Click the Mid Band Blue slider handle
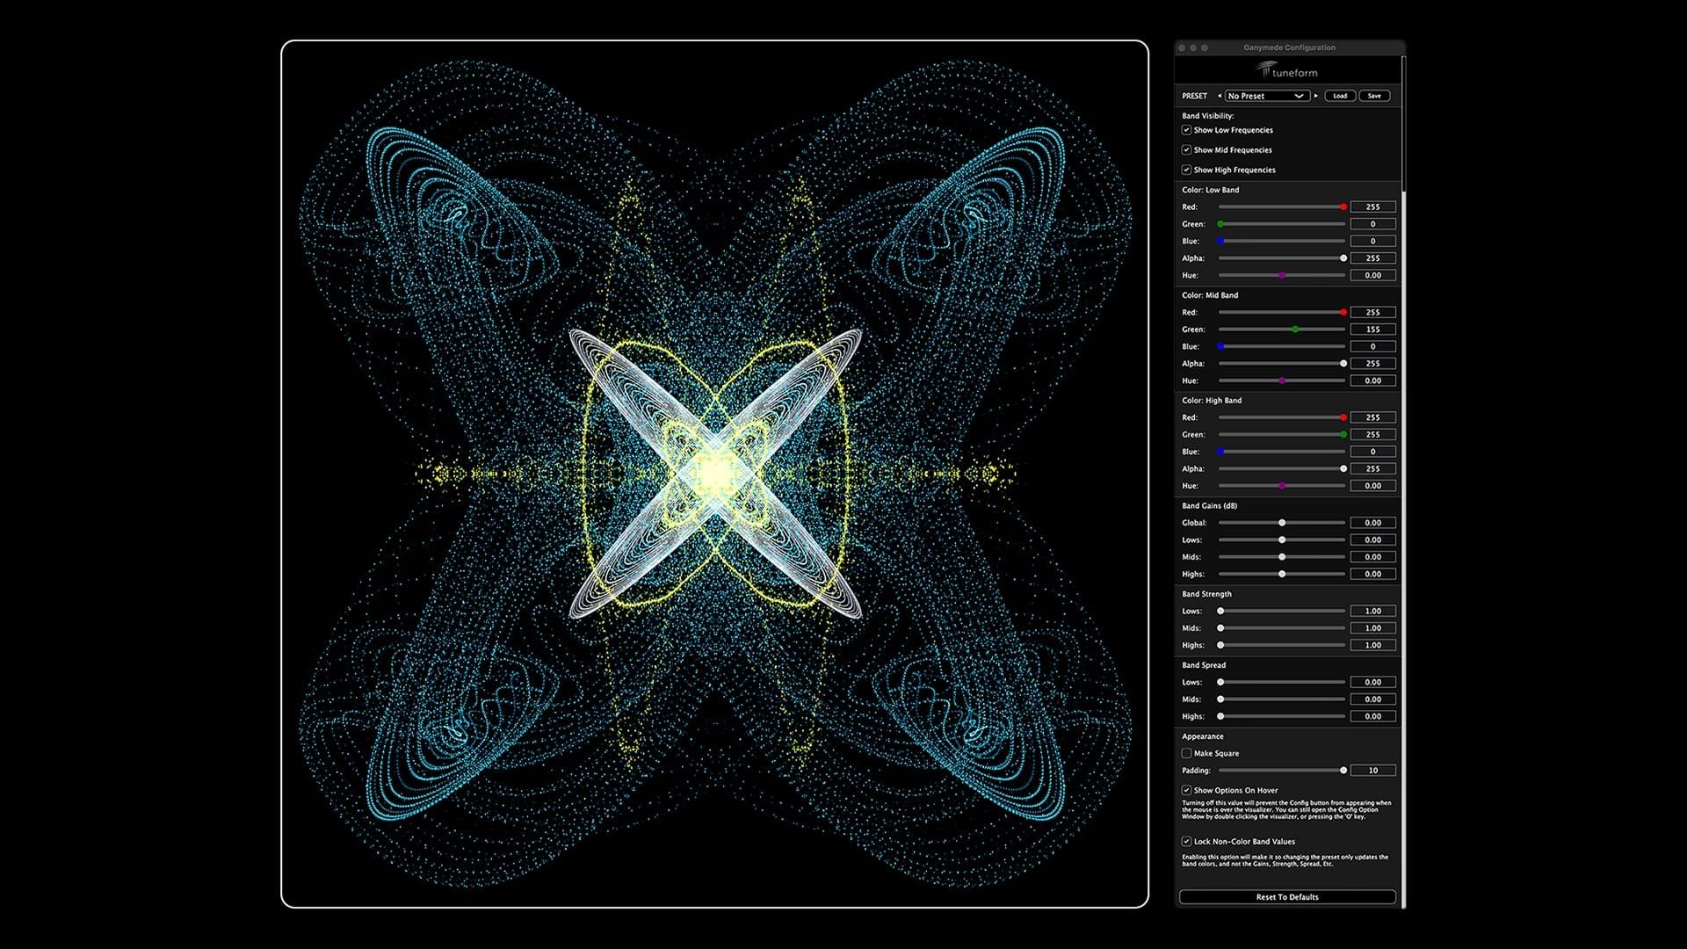Viewport: 1687px width, 949px height. [1220, 347]
